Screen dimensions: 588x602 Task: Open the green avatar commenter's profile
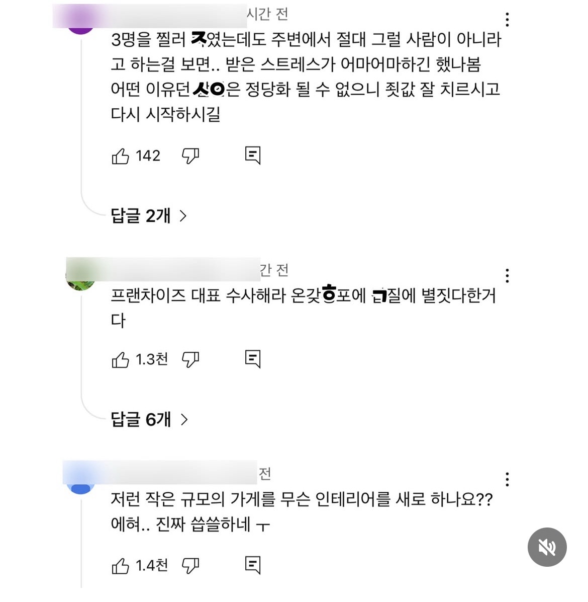[x=81, y=280]
